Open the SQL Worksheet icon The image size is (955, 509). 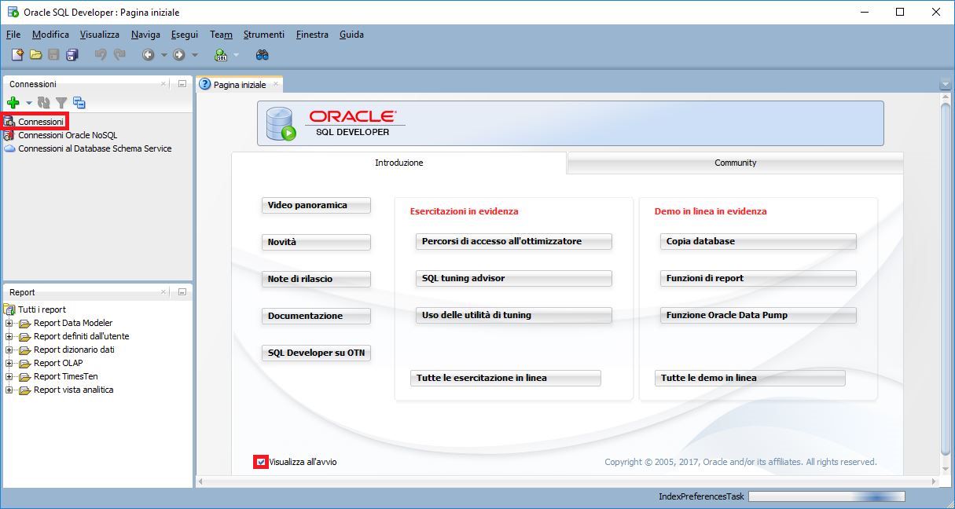tap(221, 55)
